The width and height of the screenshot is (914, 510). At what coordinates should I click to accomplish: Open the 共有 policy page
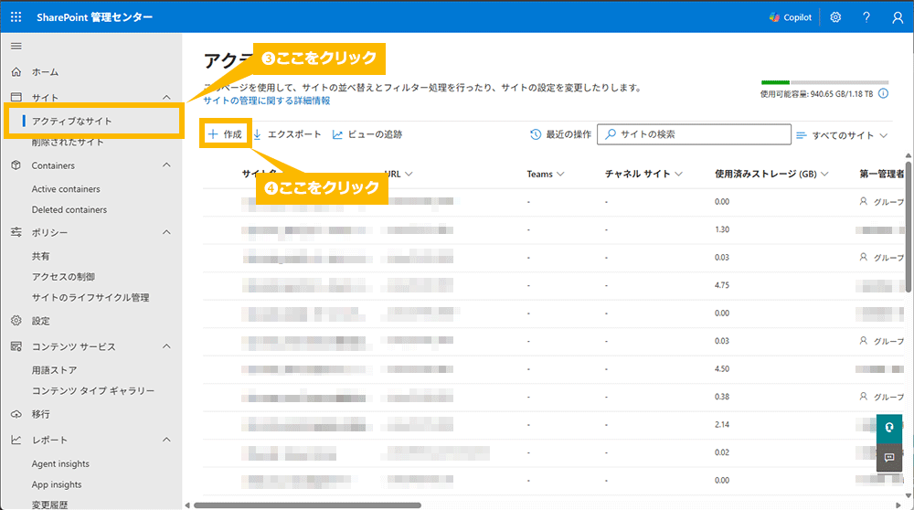point(41,257)
